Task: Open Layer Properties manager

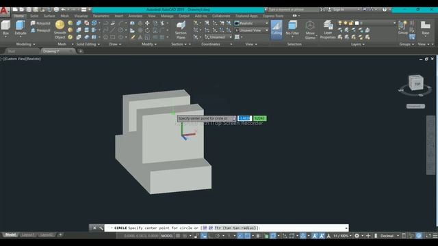Action: (x=328, y=29)
